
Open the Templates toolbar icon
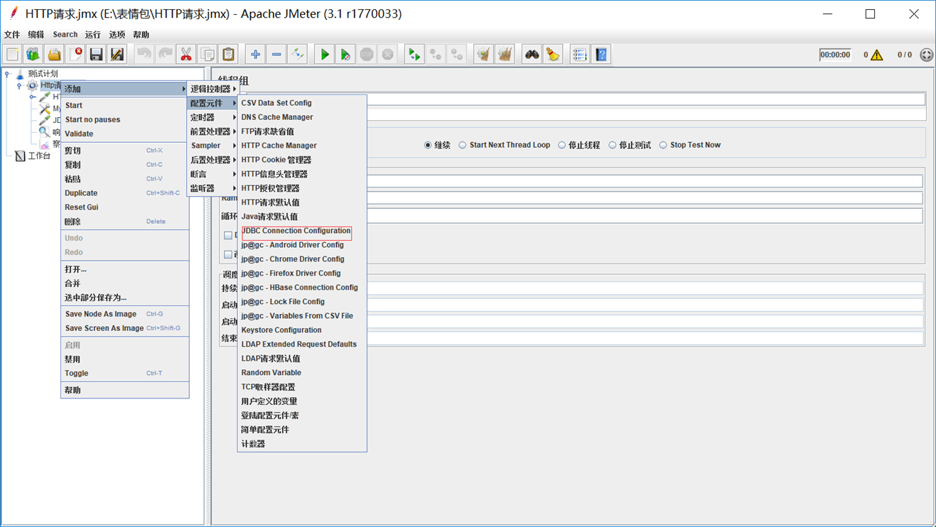(x=33, y=55)
